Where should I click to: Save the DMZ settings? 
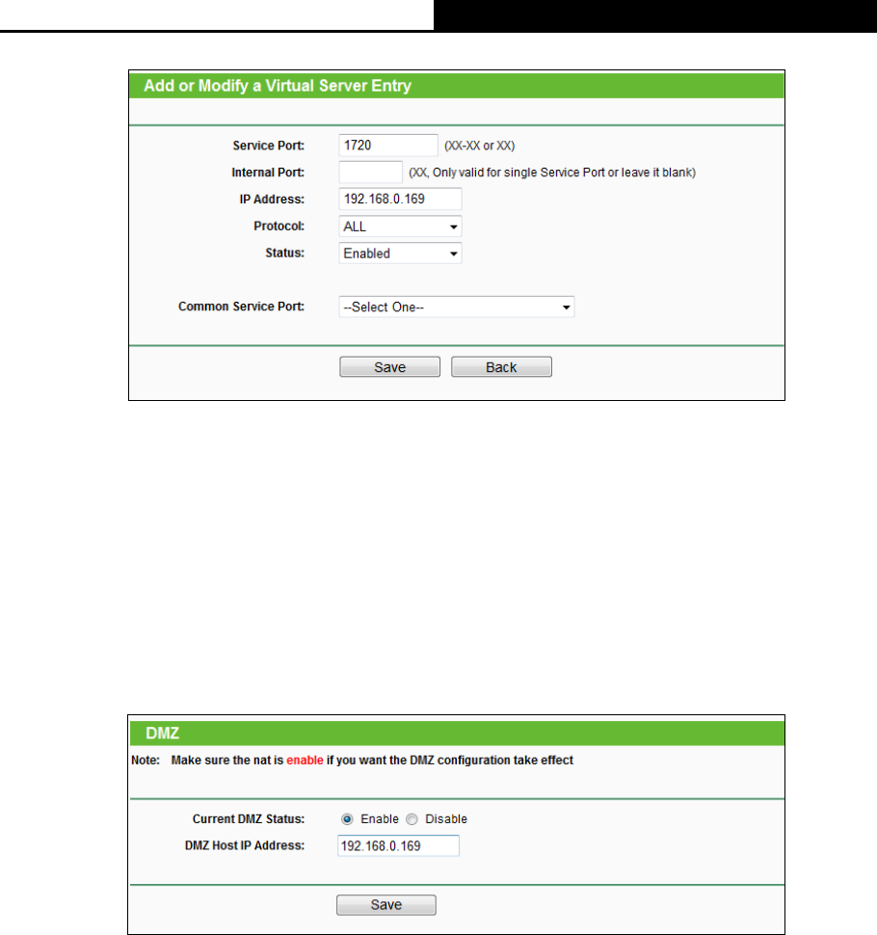click(386, 905)
